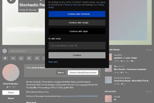This screenshot has width=154, height=103.
Task: Open the quietkid - u . wont . forget track
Action: (x=126, y=58)
